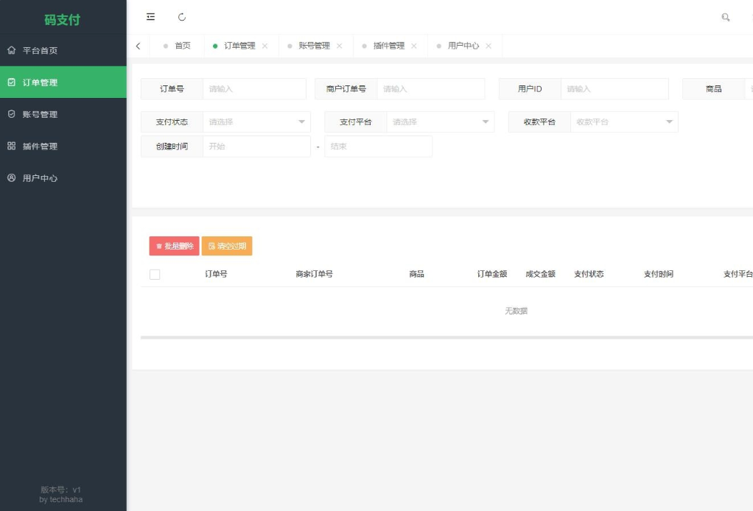Click the 支付平台 dropdown arrow
The height and width of the screenshot is (511, 753).
[486, 122]
